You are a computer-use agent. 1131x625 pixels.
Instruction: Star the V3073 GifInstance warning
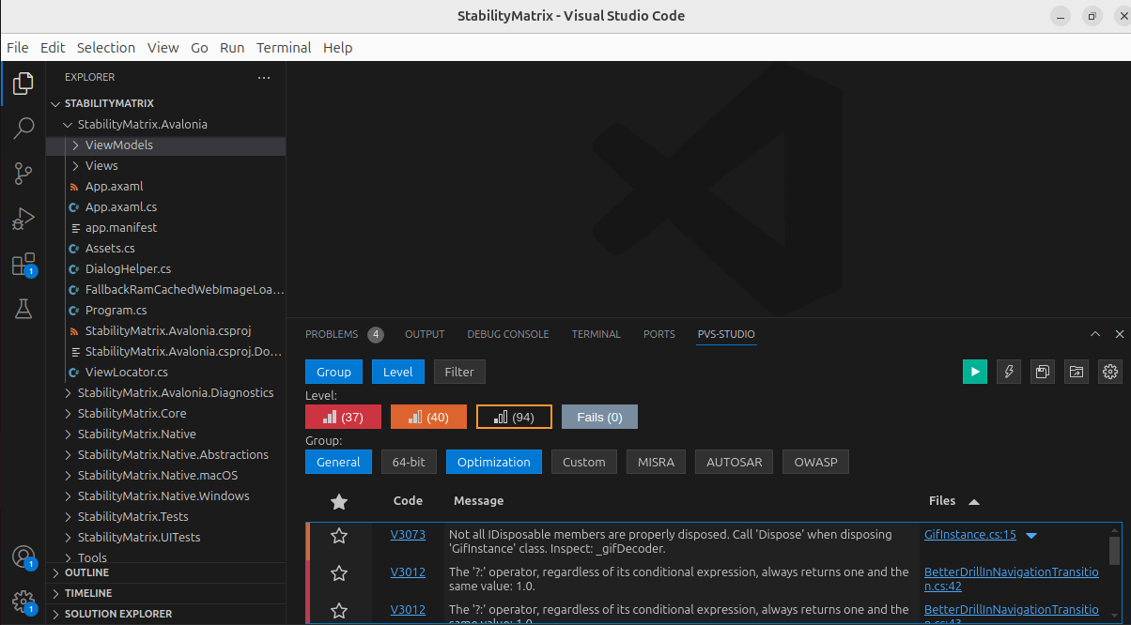pos(338,536)
